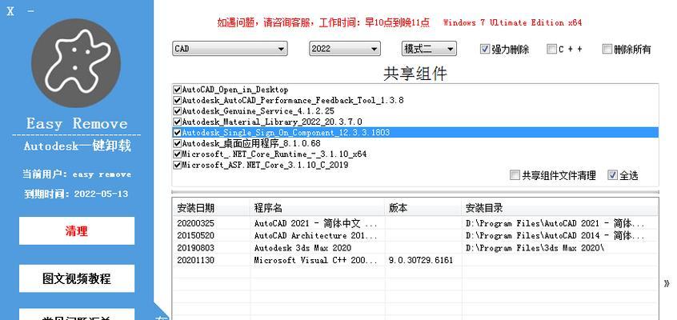Toggle the 全选 select-all checkbox

(612, 175)
